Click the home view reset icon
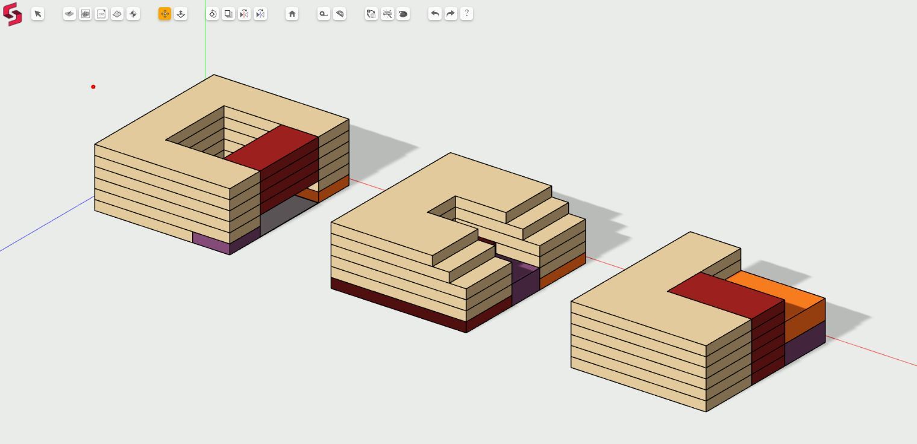This screenshot has width=917, height=444. click(292, 13)
